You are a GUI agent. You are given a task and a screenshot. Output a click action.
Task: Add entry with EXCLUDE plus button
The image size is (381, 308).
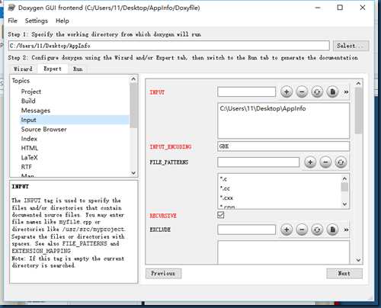(x=287, y=229)
